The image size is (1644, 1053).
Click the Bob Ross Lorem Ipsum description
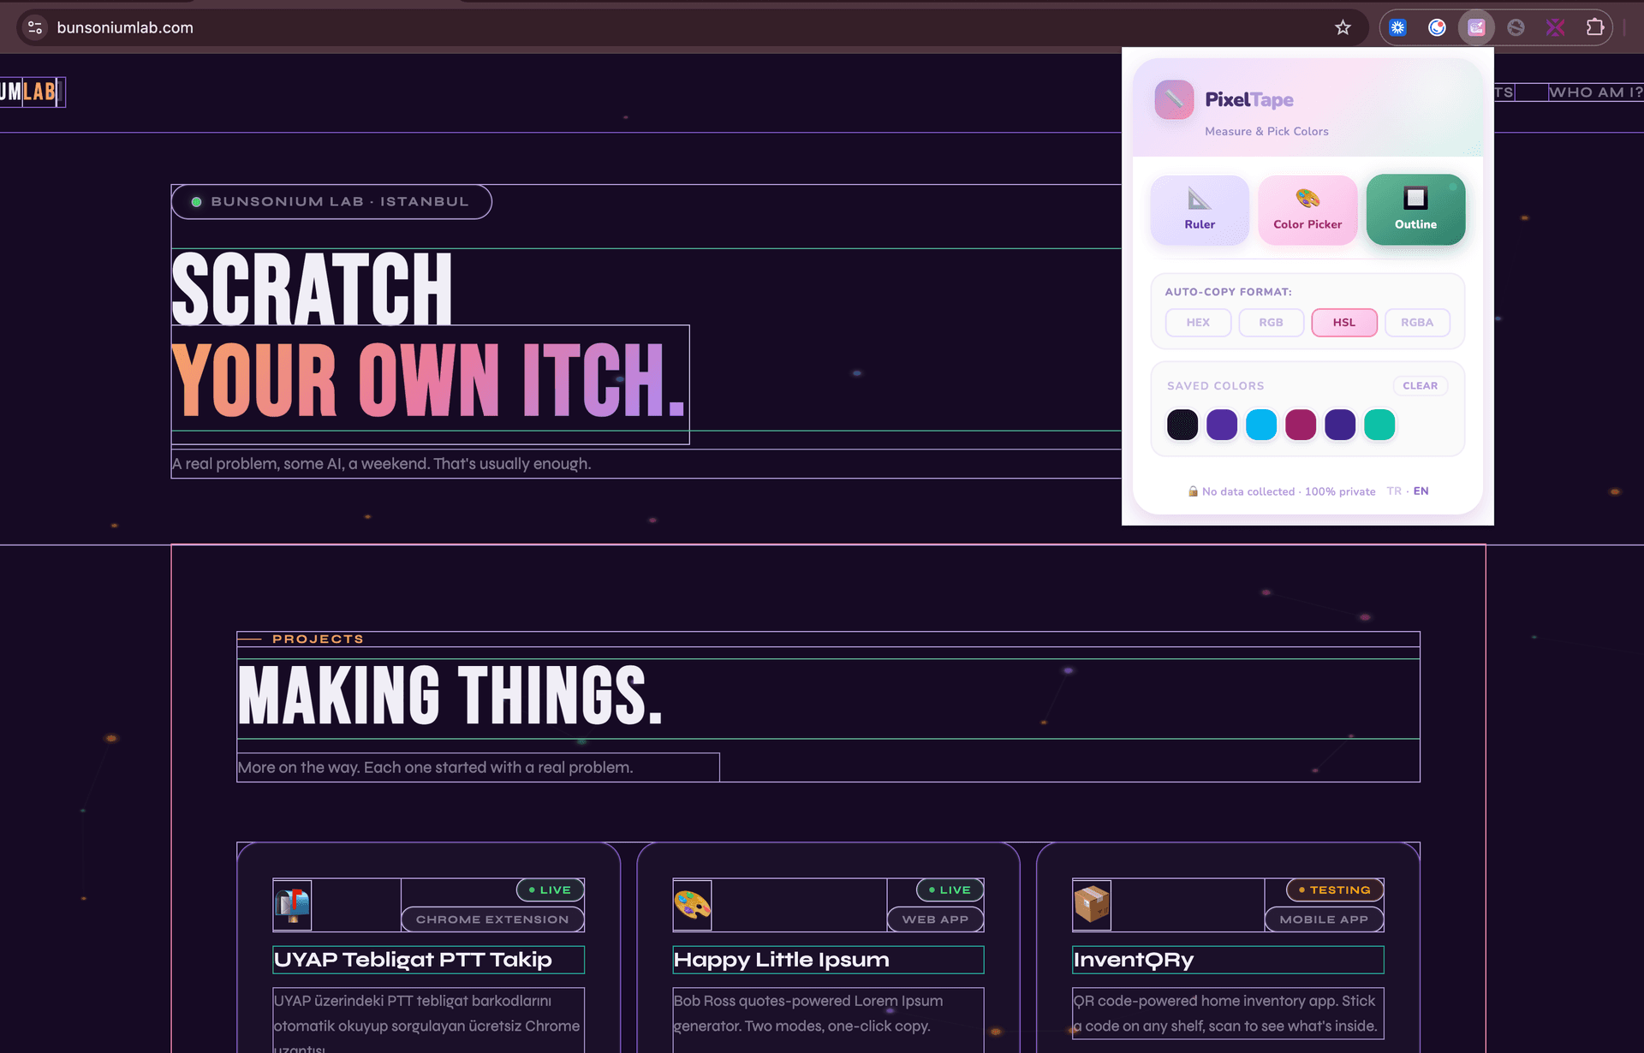coord(808,1014)
